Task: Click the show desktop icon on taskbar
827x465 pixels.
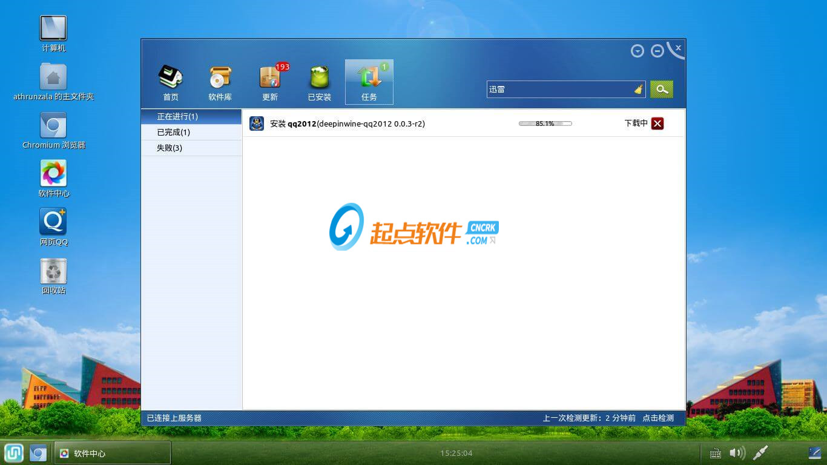Action: [815, 453]
